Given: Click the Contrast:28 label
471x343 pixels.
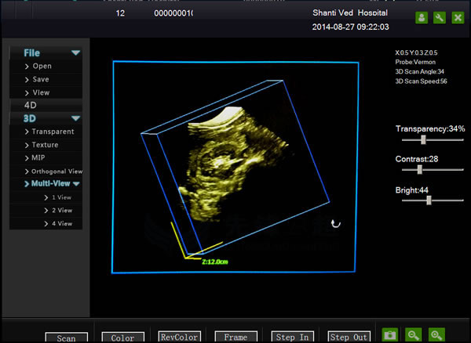Looking at the screenshot, I should click(417, 159).
